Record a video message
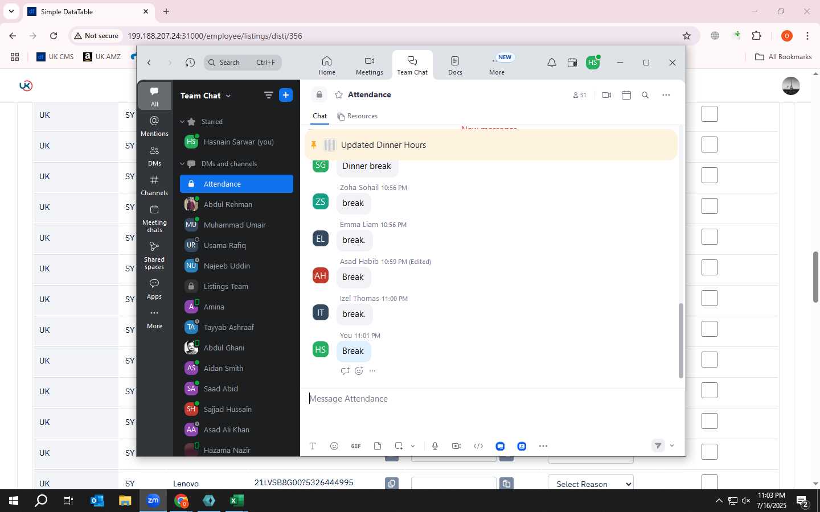Image resolution: width=820 pixels, height=512 pixels. 457,446
